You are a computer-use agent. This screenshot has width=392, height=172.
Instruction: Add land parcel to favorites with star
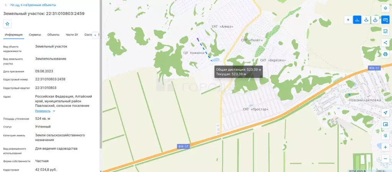click(7, 24)
